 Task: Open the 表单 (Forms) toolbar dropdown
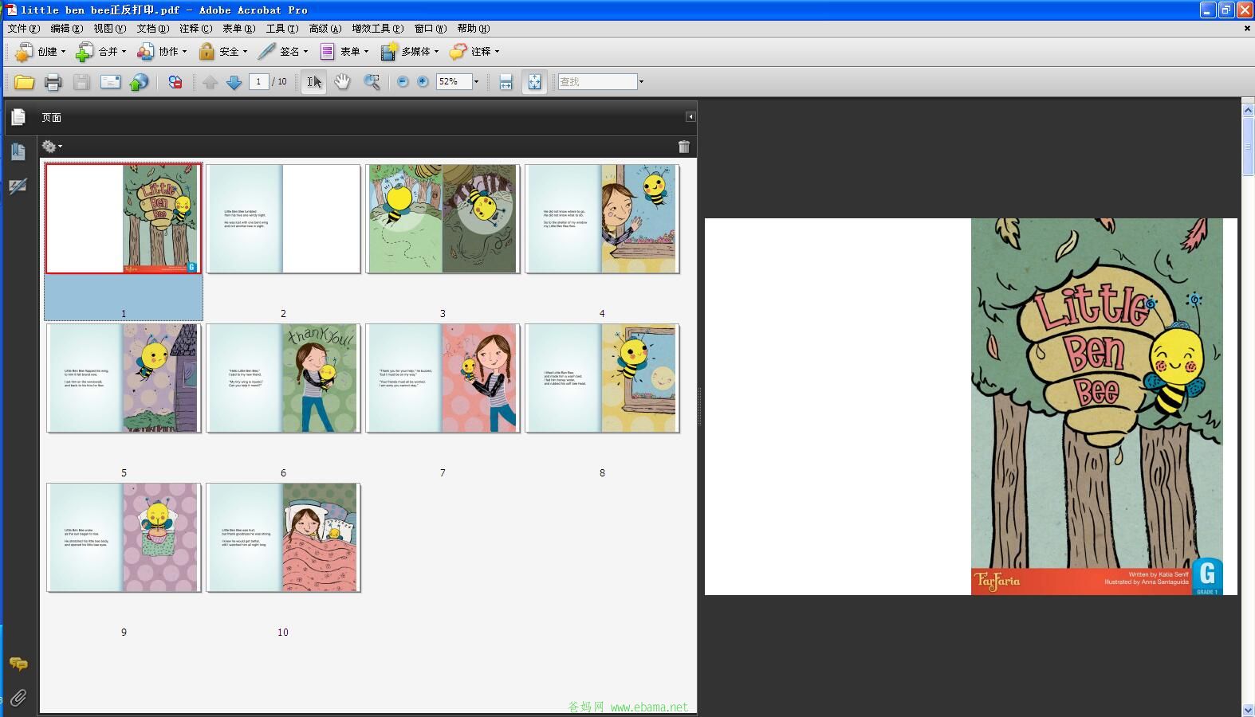[x=344, y=52]
